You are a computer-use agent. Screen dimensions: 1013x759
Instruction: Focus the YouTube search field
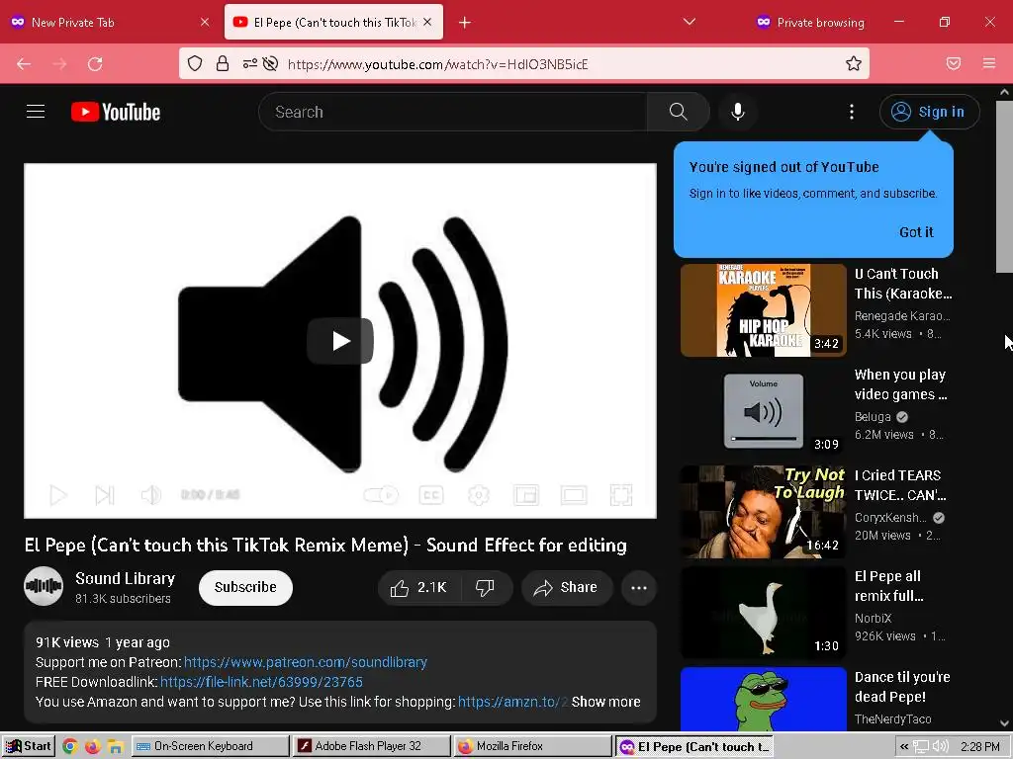(x=452, y=112)
